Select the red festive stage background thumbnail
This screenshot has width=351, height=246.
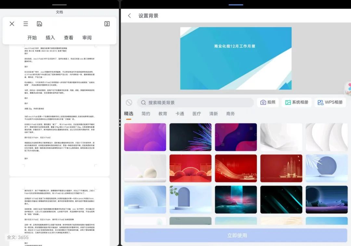coord(190,168)
